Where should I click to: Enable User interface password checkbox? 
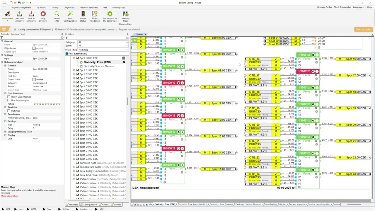pos(9,100)
